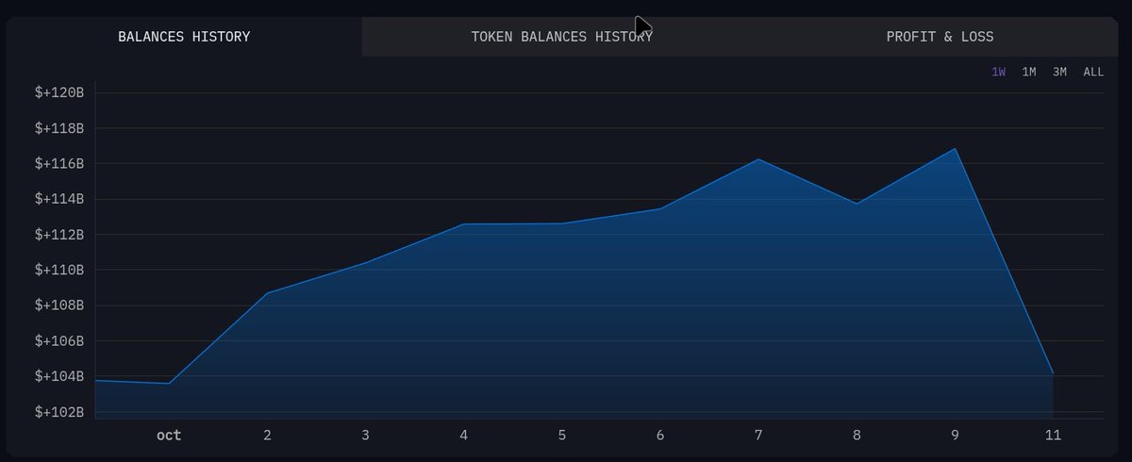Select the 1W time range

click(999, 73)
